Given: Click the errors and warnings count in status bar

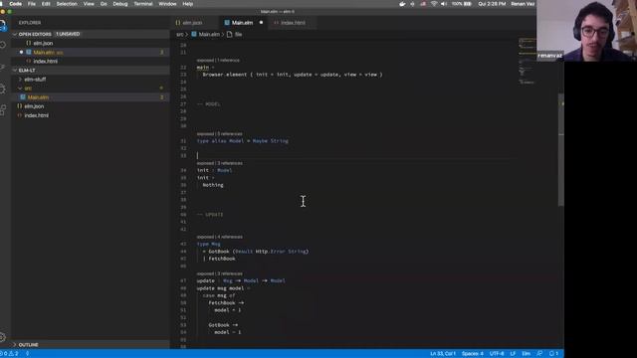Looking at the screenshot, I should point(9,354).
